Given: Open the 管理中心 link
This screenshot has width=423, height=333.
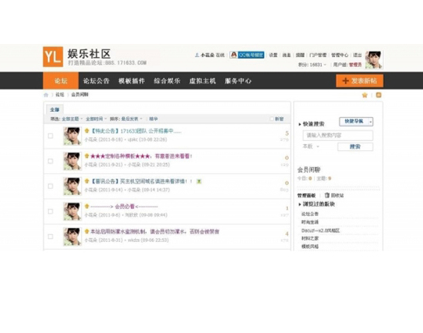Looking at the screenshot, I should pos(340,55).
